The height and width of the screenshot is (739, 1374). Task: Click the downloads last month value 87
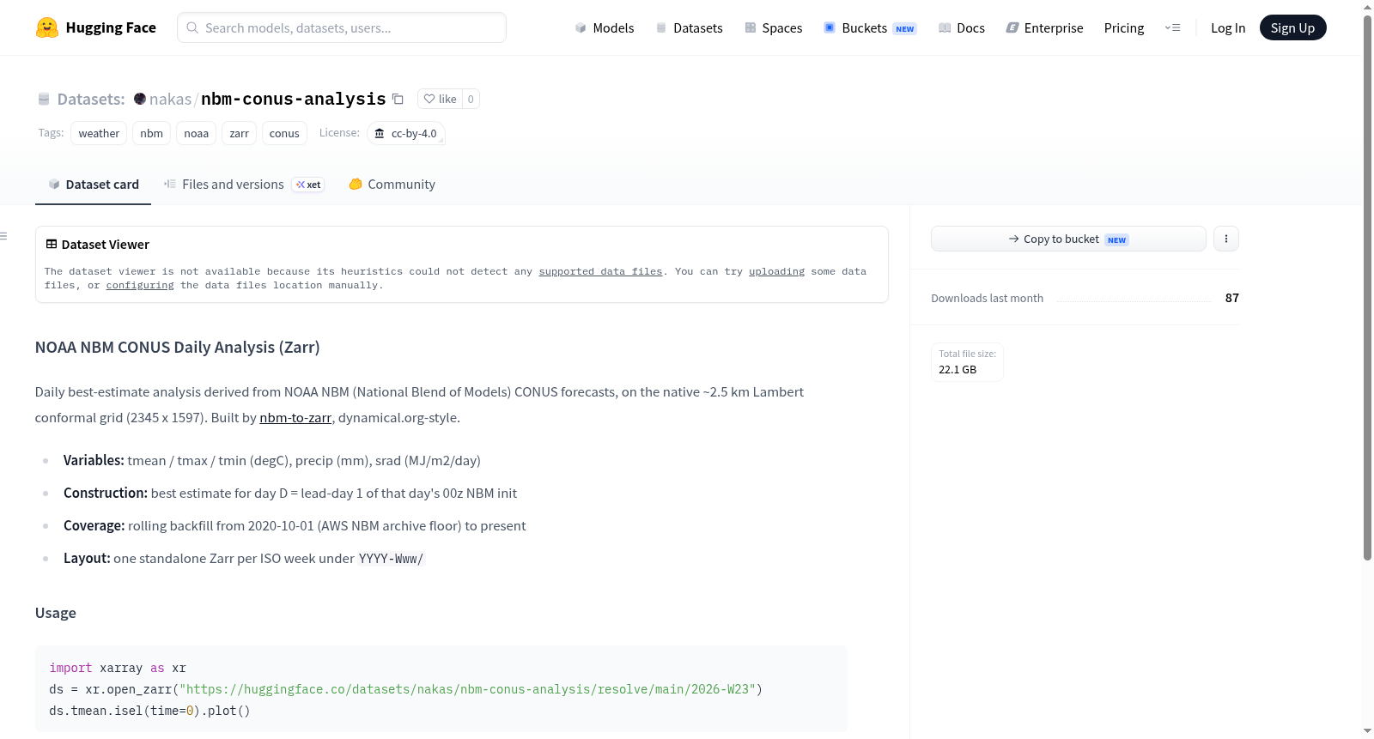tap(1231, 298)
